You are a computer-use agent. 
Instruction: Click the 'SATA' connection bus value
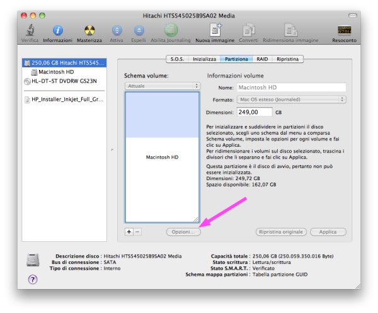(110, 262)
